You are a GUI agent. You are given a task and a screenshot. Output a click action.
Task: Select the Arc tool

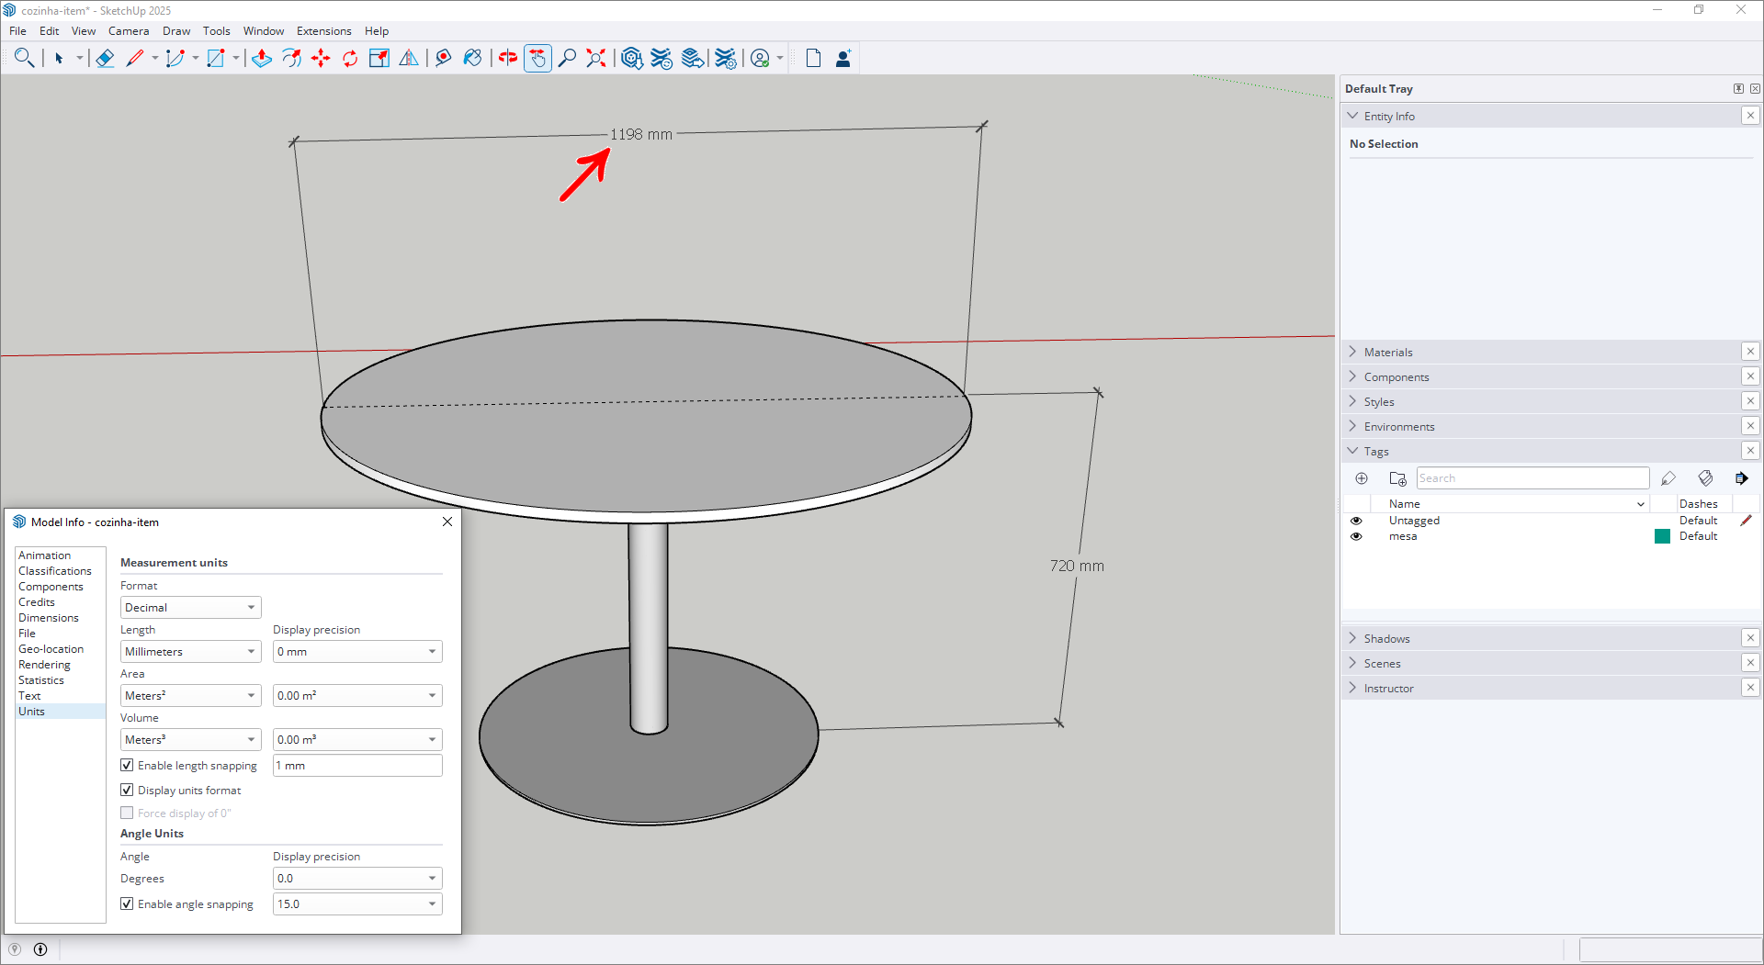175,58
